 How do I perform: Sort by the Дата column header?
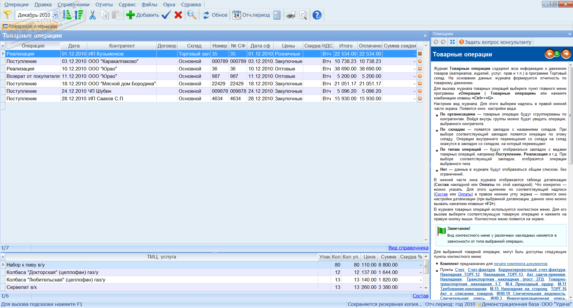pos(74,46)
